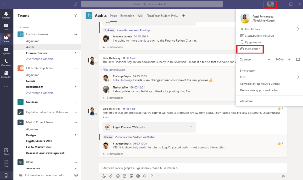Select Go to Market Plan channel

tap(39, 147)
